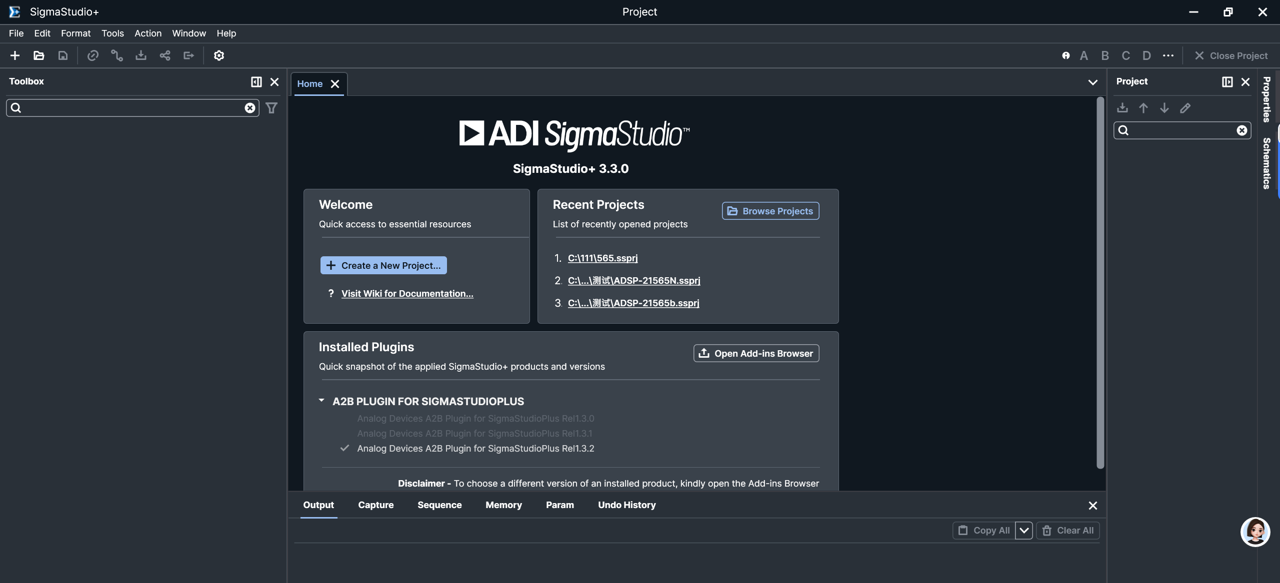Open a project with the folder icon
This screenshot has height=583, width=1280.
(x=39, y=55)
